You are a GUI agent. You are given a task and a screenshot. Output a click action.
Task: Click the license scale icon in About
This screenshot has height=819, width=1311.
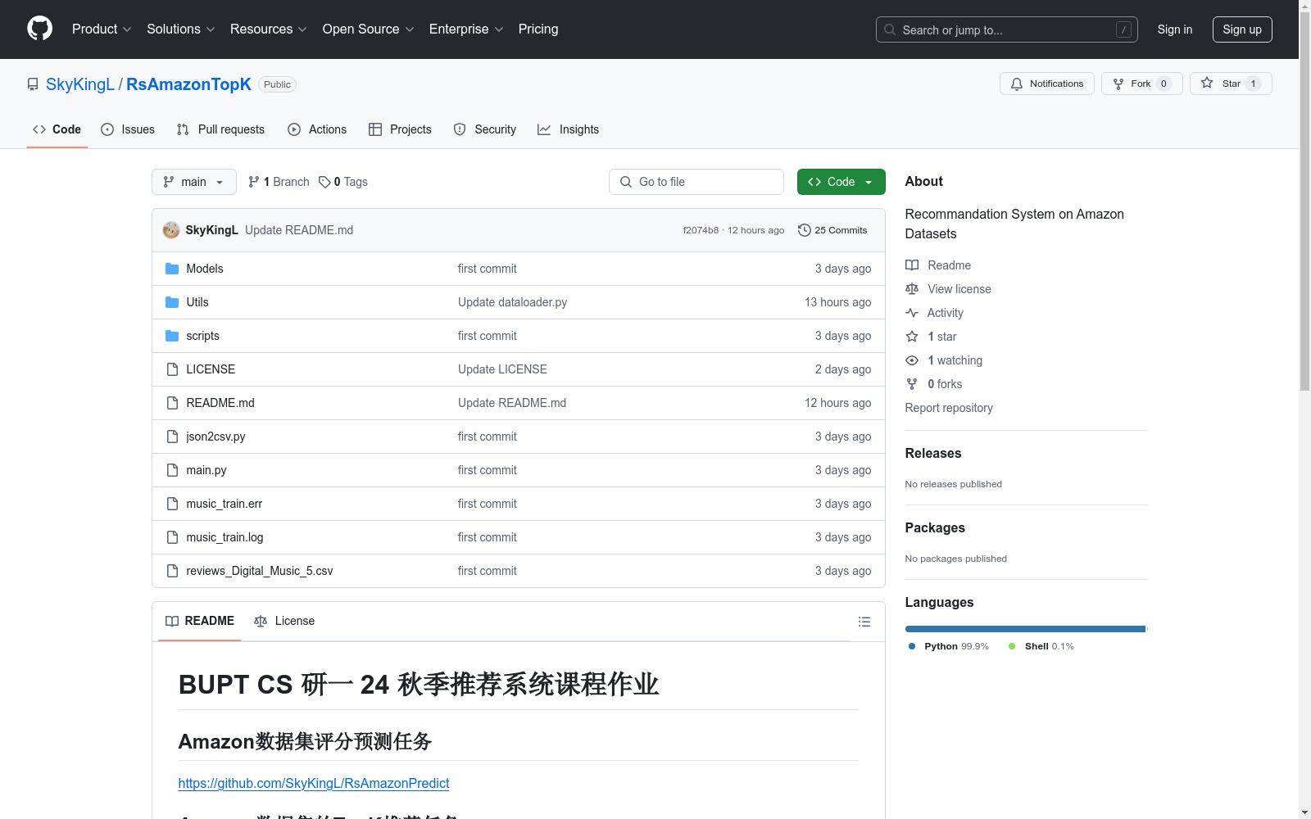click(912, 289)
